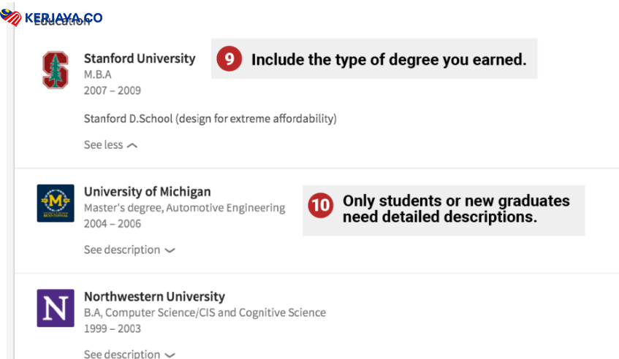Click the Stanford D.School description text
The height and width of the screenshot is (359, 619).
tap(210, 118)
